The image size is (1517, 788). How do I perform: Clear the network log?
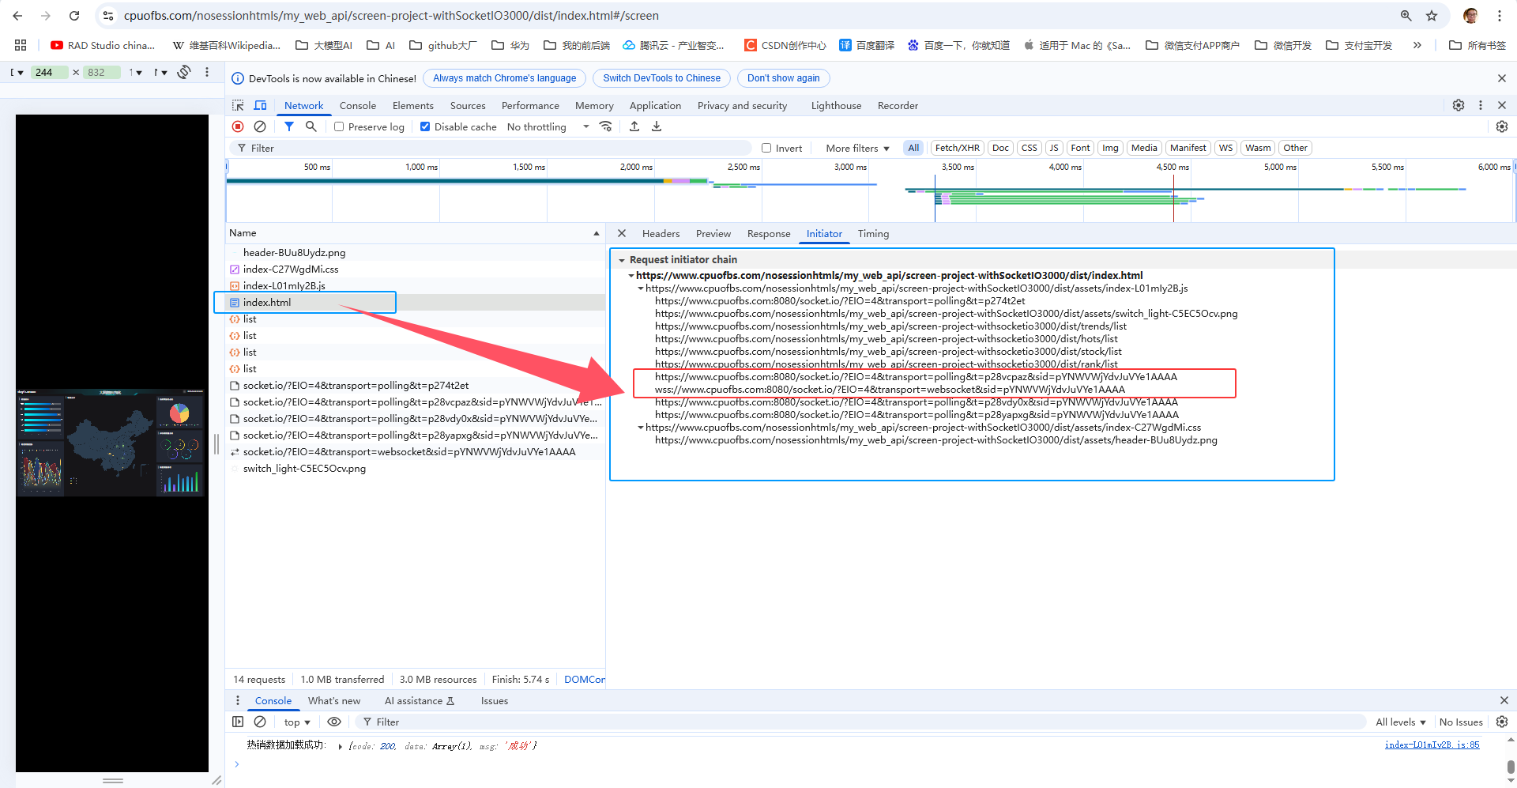pyautogui.click(x=260, y=126)
